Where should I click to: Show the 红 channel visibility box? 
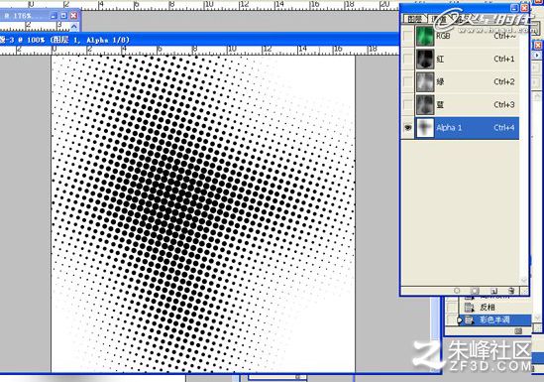408,60
